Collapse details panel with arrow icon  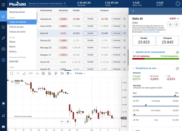coord(133,11)
